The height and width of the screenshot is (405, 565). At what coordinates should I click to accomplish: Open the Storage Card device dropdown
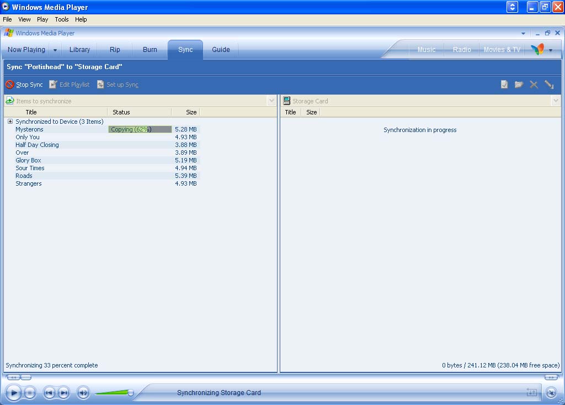pos(555,101)
